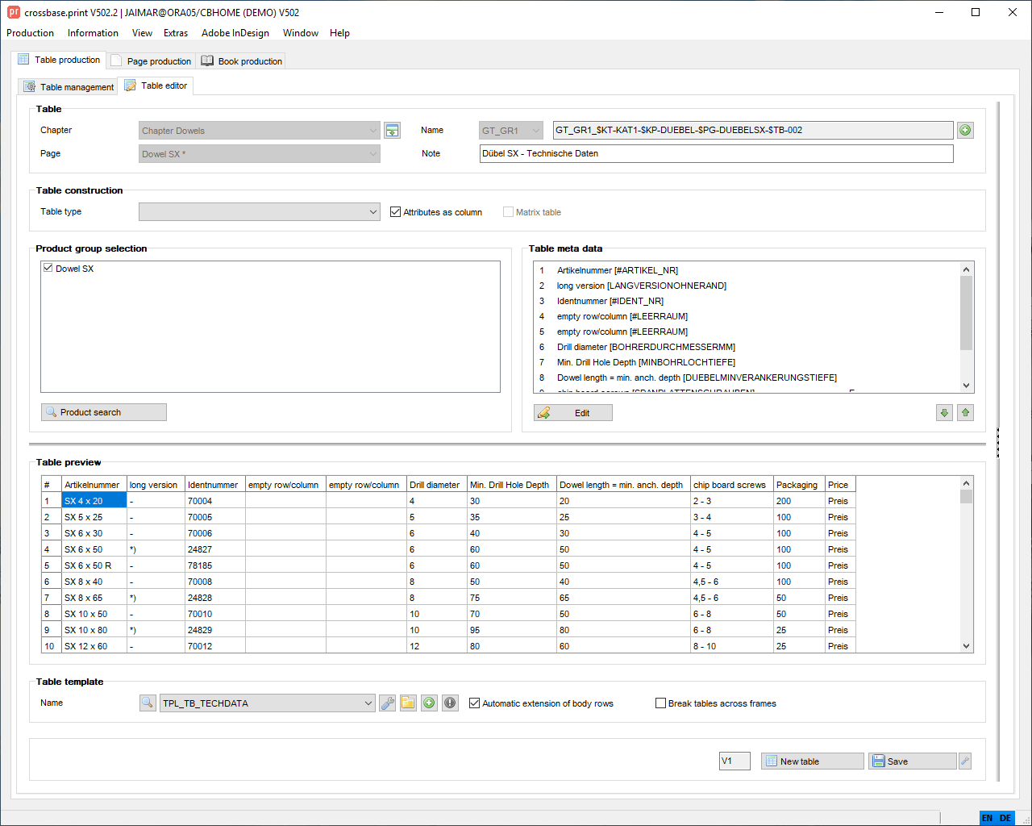Click the Edit button under Table meta data
Viewport: 1032px width, 826px height.
(x=573, y=412)
